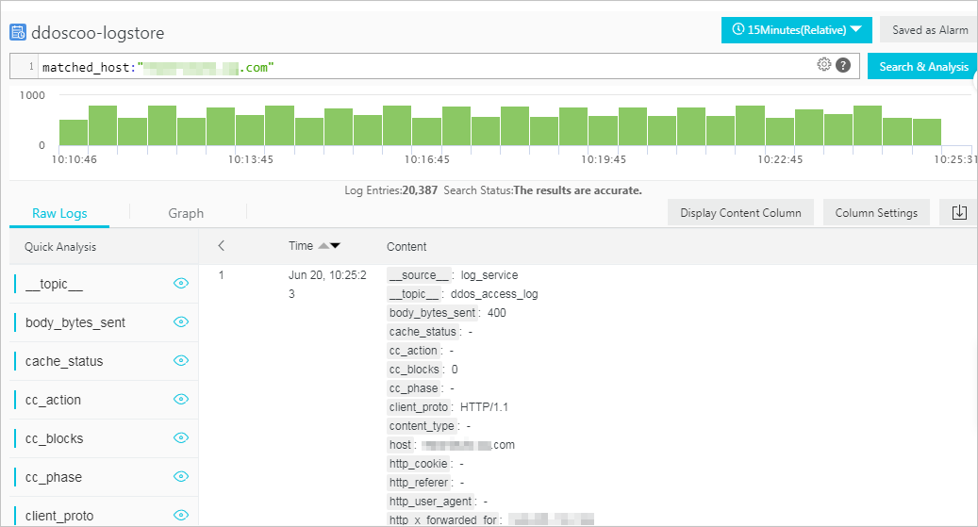Click the log_service value in log content

(489, 275)
